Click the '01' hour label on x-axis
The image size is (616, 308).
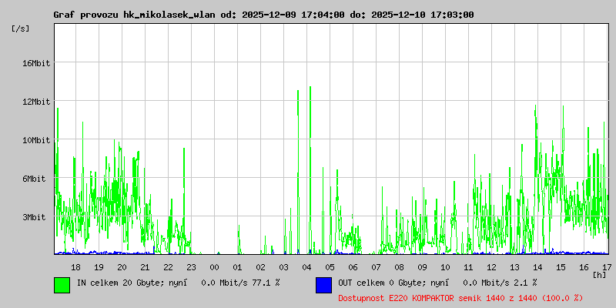coord(237,267)
